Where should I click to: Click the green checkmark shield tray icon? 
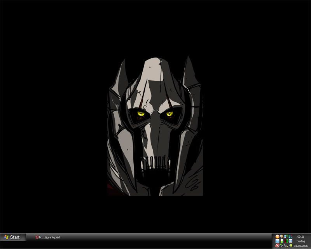coord(281,245)
